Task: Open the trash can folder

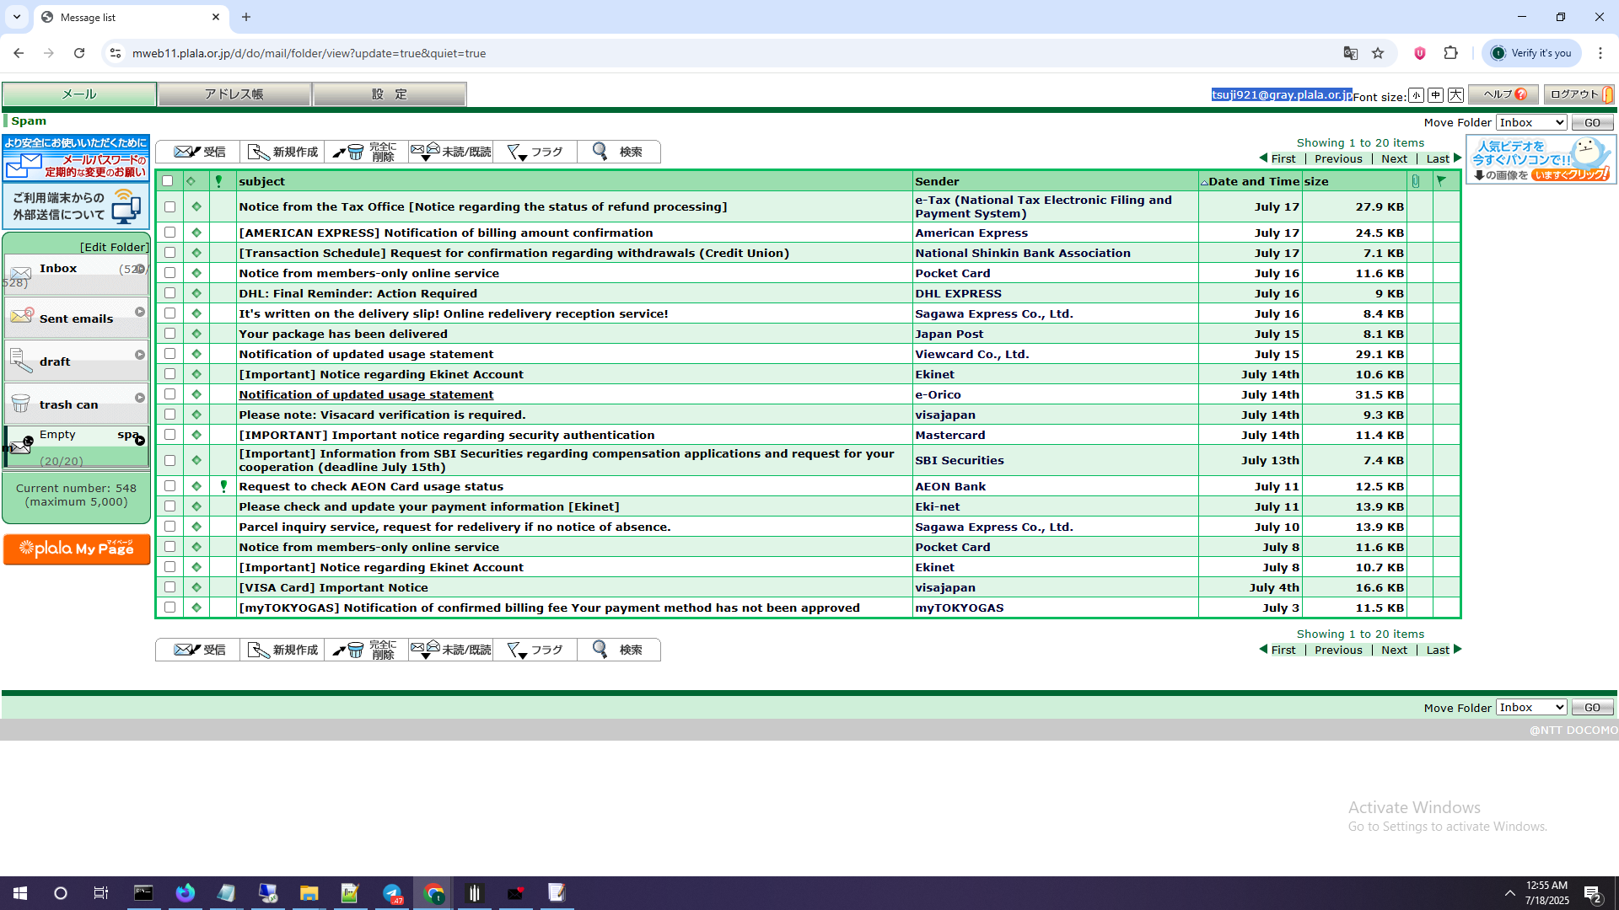Action: tap(68, 404)
